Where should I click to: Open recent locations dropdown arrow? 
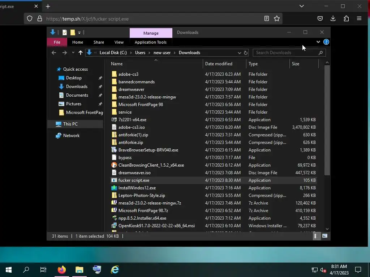73,53
